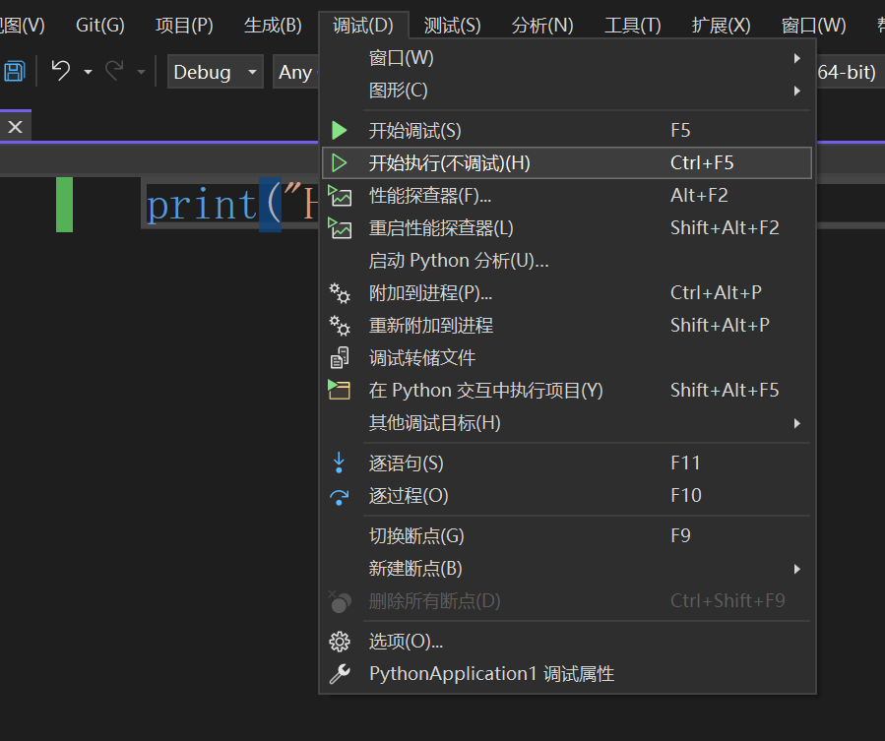This screenshot has height=741, width=885.
Task: Click the performance profiler icon beside 性能探查器(F)
Action: click(340, 196)
